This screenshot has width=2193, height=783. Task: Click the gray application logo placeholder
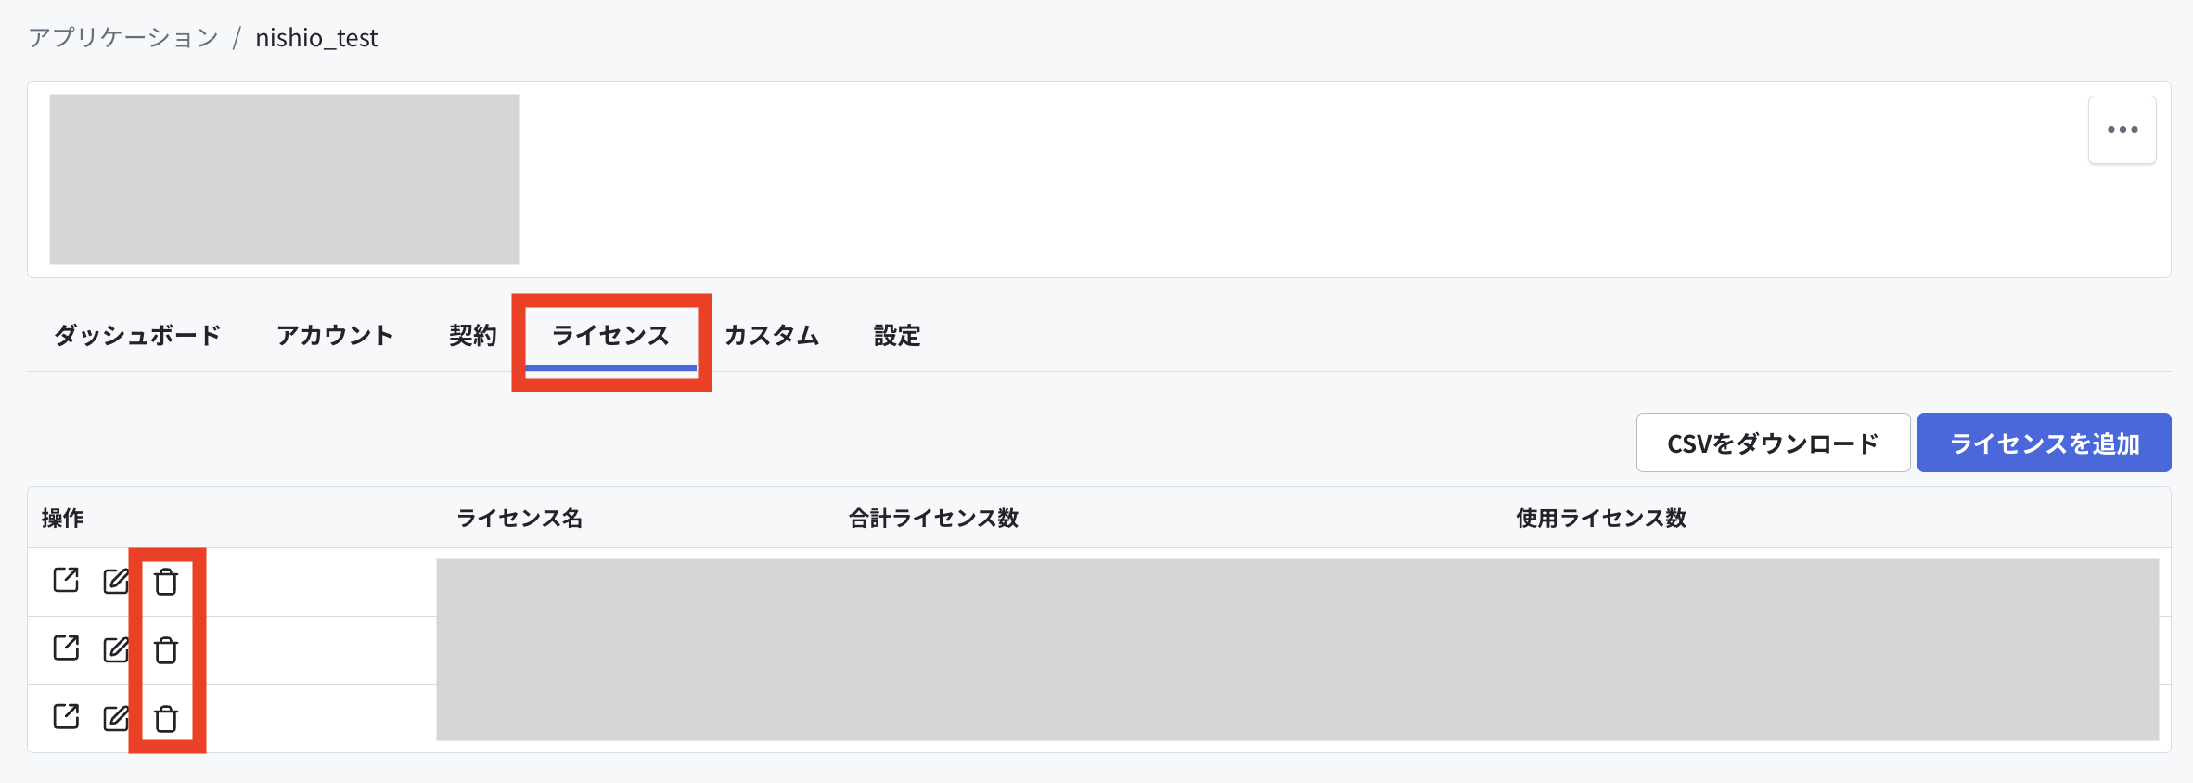coord(285,179)
